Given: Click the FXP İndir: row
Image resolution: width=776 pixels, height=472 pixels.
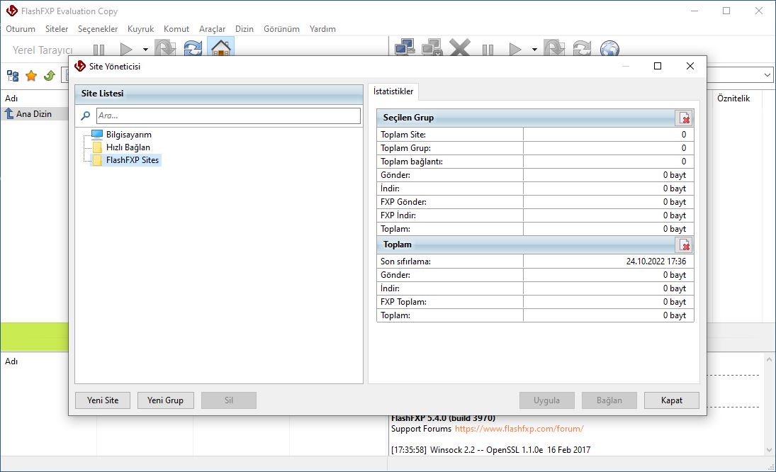Looking at the screenshot, I should click(x=535, y=215).
